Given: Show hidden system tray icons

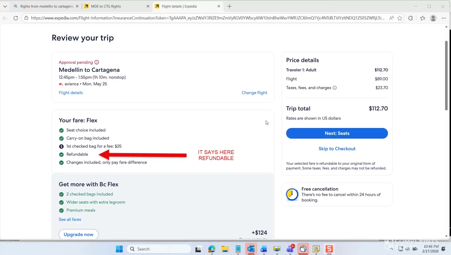Looking at the screenshot, I should click(x=391, y=249).
